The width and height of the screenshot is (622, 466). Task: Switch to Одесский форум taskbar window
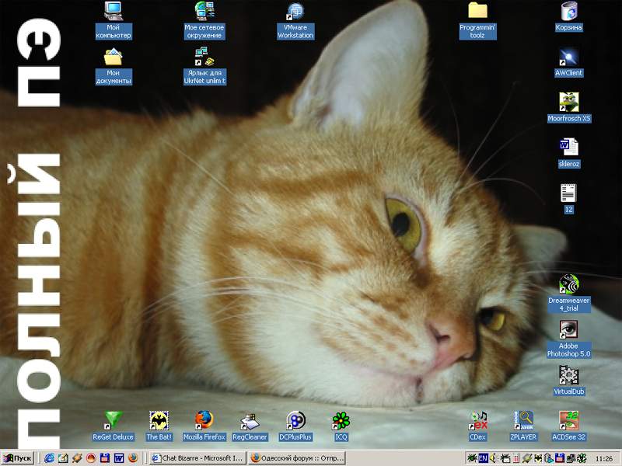click(x=297, y=458)
